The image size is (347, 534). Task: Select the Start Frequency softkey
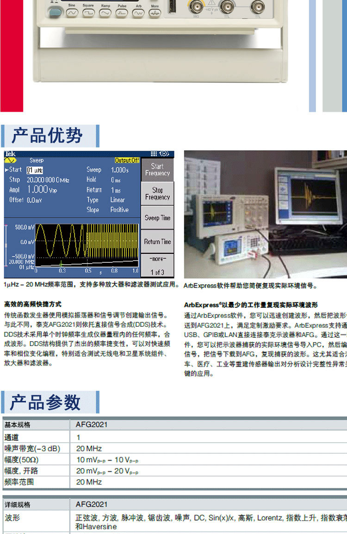[x=157, y=170]
